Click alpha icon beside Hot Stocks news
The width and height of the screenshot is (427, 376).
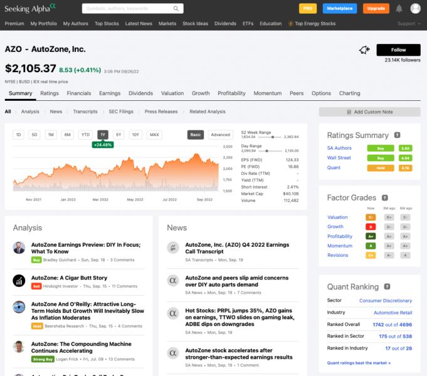(x=173, y=313)
